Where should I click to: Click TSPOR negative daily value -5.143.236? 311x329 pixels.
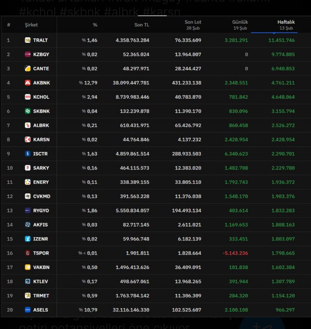(235, 253)
